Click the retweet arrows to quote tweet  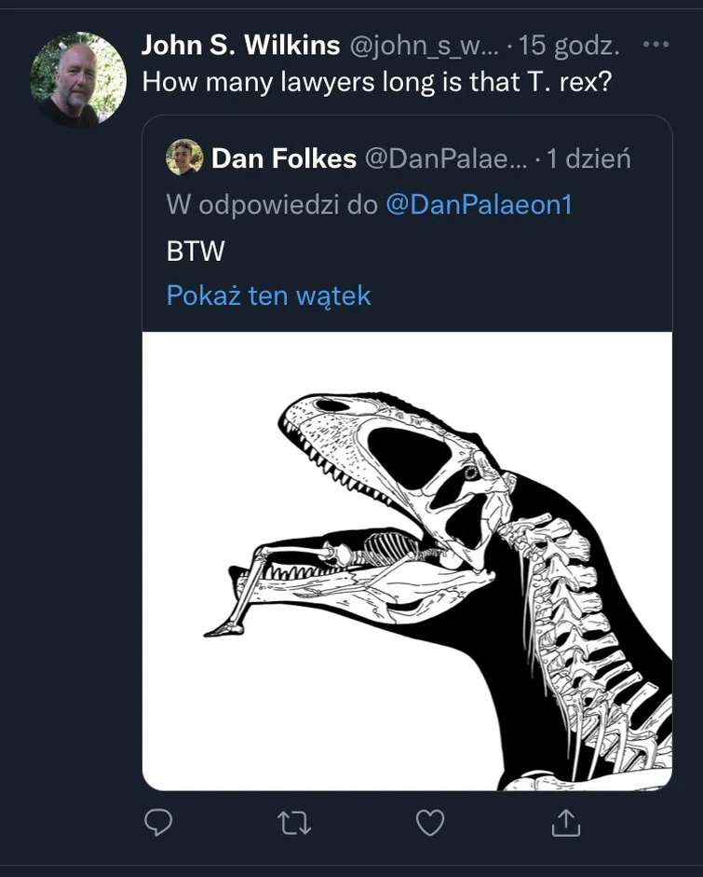[x=294, y=823]
